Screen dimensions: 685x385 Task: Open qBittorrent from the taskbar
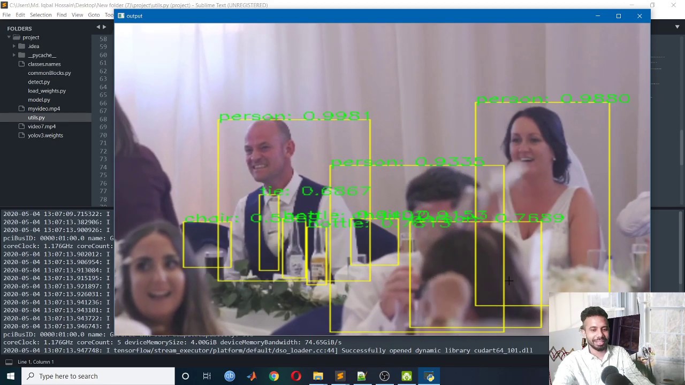pyautogui.click(x=230, y=376)
